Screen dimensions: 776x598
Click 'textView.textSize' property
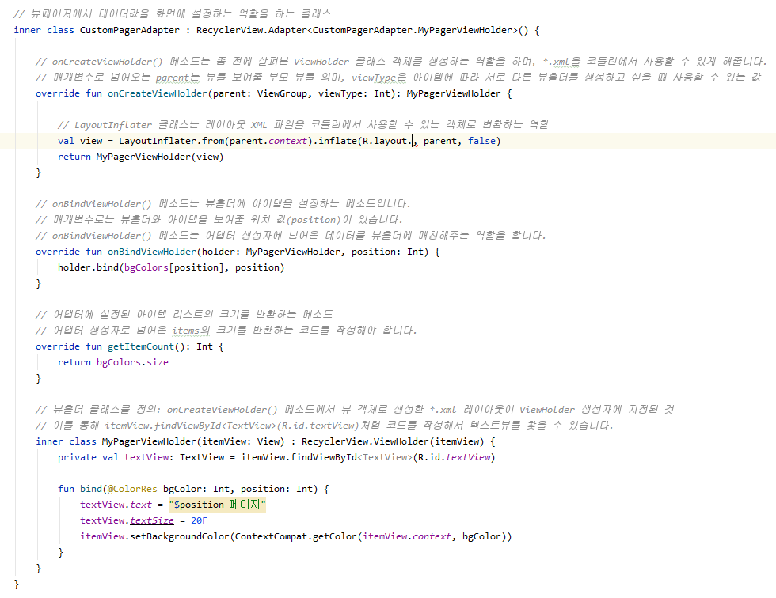click(127, 520)
